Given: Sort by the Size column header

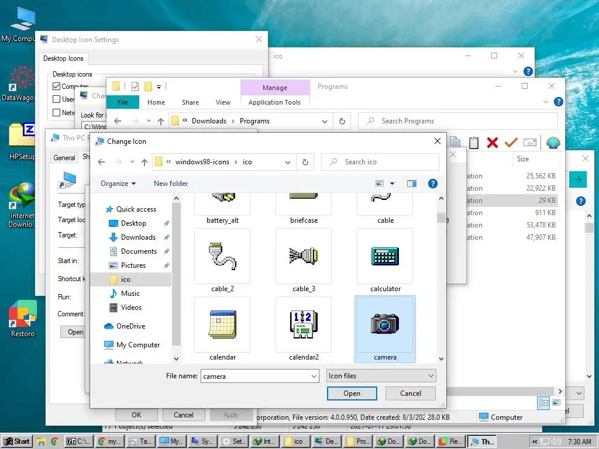Looking at the screenshot, I should (523, 159).
